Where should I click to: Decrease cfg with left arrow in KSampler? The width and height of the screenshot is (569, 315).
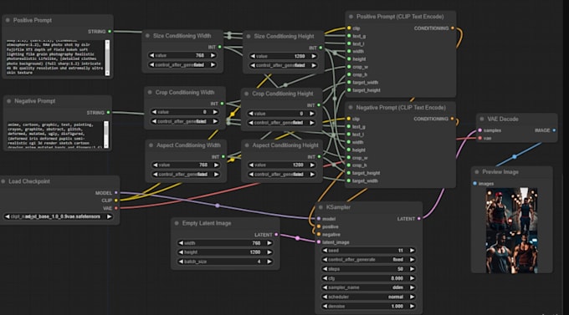pos(326,278)
